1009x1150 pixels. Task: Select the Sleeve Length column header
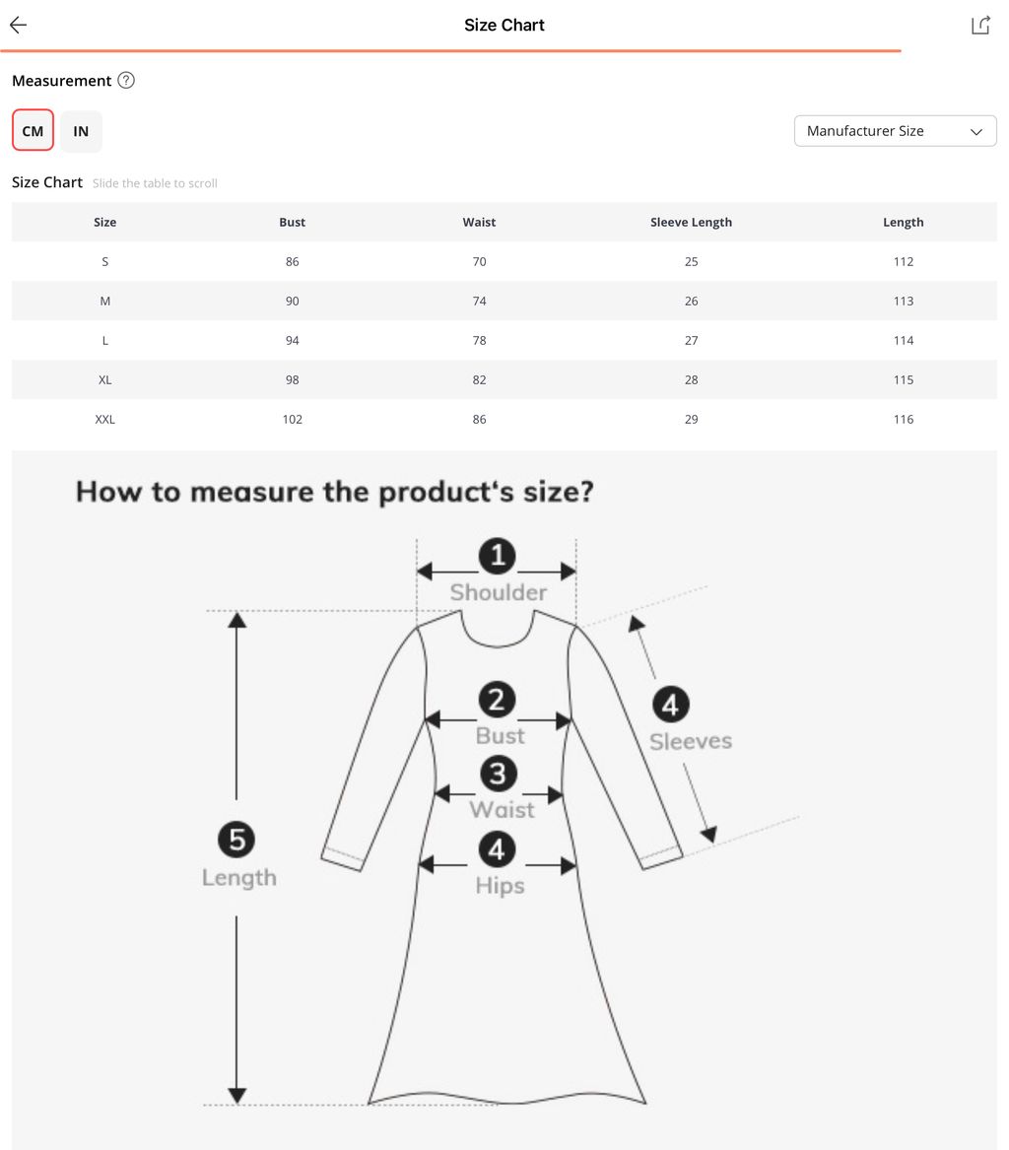pyautogui.click(x=691, y=223)
